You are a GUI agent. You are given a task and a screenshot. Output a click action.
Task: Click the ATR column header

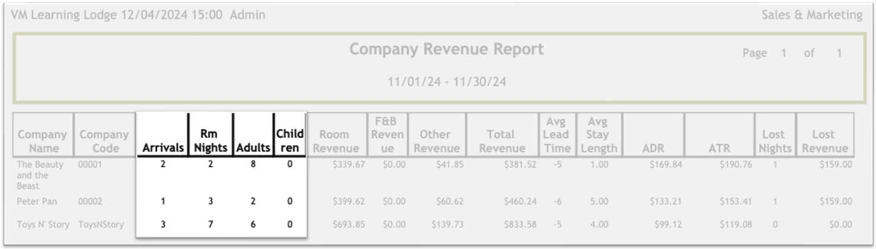pyautogui.click(x=719, y=148)
